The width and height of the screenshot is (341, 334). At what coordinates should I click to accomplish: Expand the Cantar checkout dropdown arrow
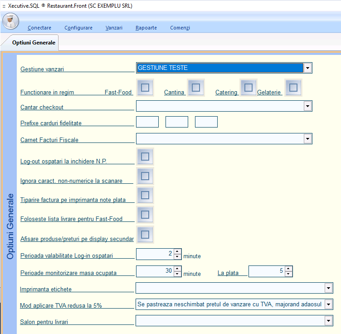tap(307, 106)
